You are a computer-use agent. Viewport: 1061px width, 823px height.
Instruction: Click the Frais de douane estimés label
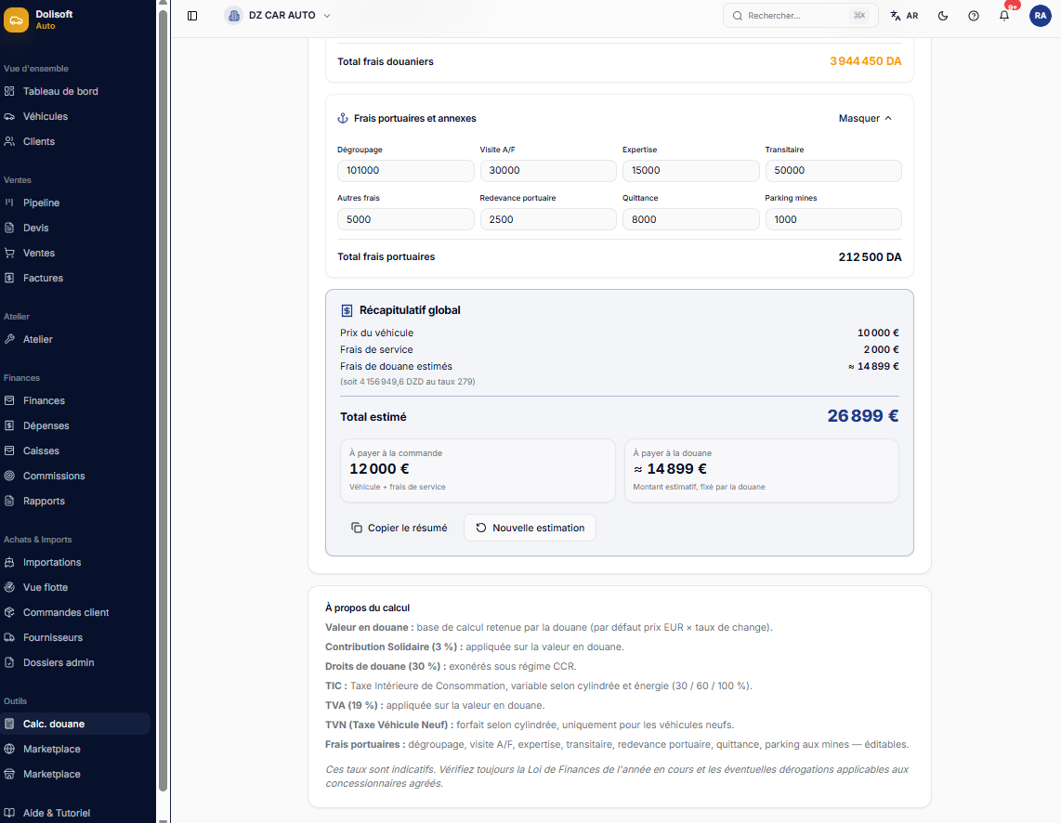[396, 367]
